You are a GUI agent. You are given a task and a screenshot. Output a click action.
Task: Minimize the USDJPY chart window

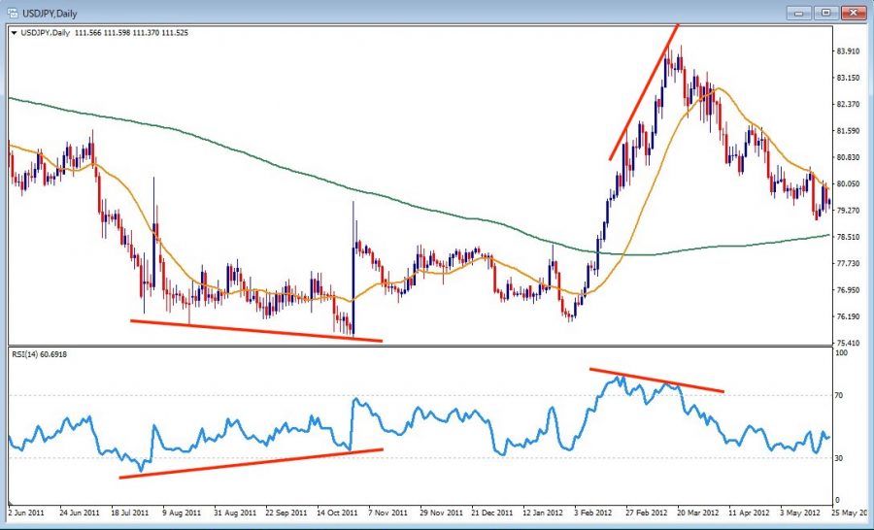(x=800, y=12)
